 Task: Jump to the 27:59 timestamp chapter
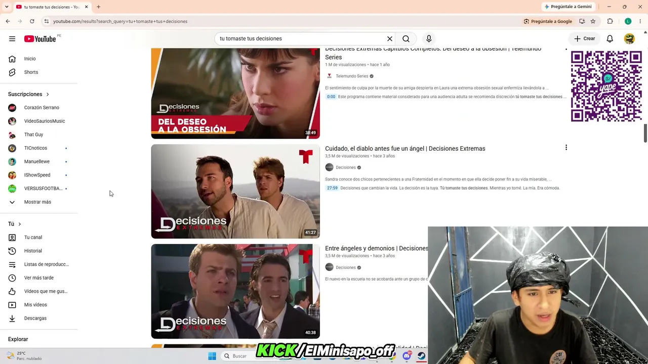[332, 188]
